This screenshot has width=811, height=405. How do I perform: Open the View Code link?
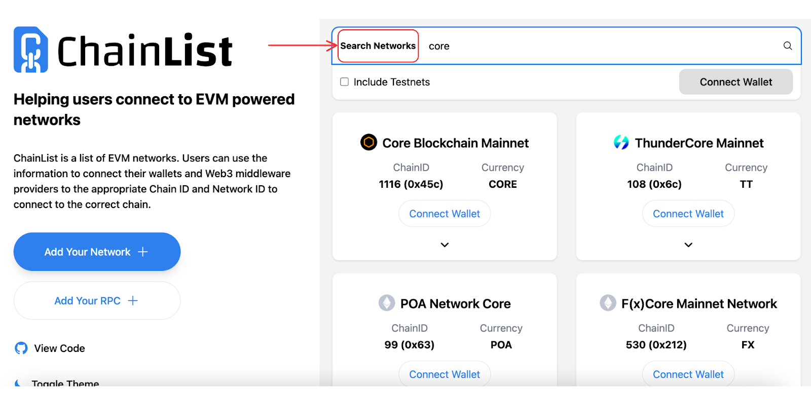coord(59,348)
